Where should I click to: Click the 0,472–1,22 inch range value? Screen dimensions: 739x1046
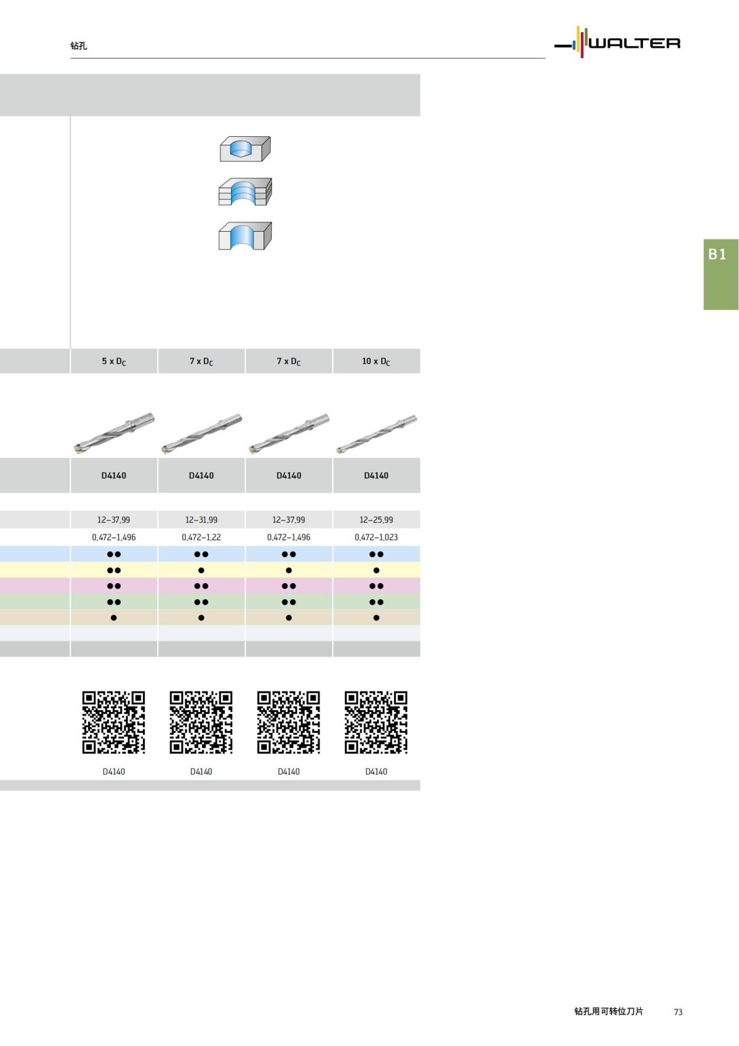click(x=201, y=537)
